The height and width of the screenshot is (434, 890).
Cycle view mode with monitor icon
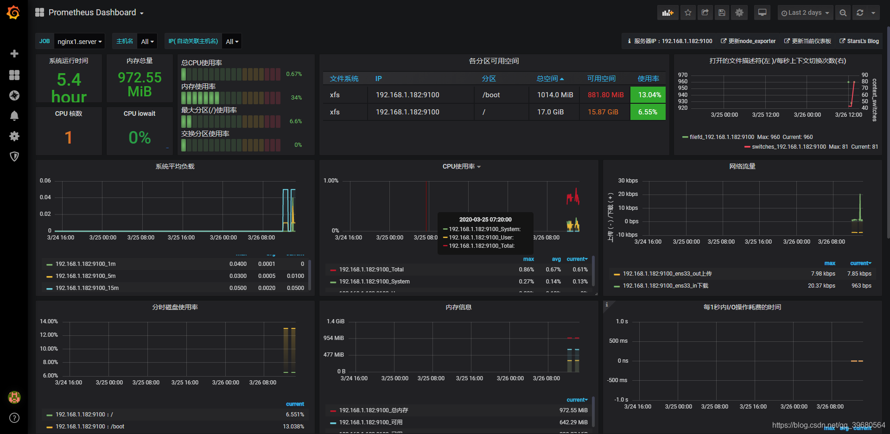tap(762, 13)
